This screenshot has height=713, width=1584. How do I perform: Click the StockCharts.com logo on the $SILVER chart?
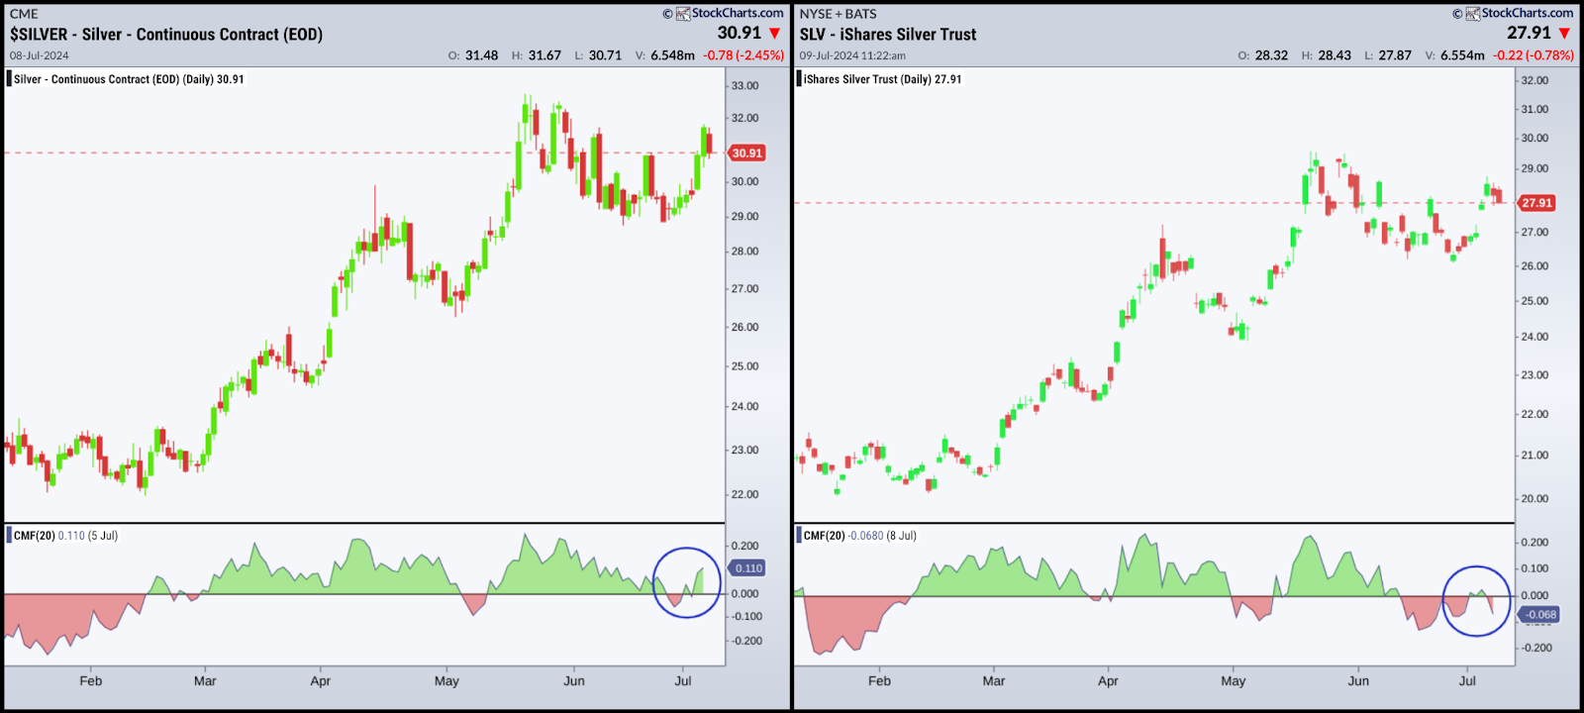coord(729,13)
